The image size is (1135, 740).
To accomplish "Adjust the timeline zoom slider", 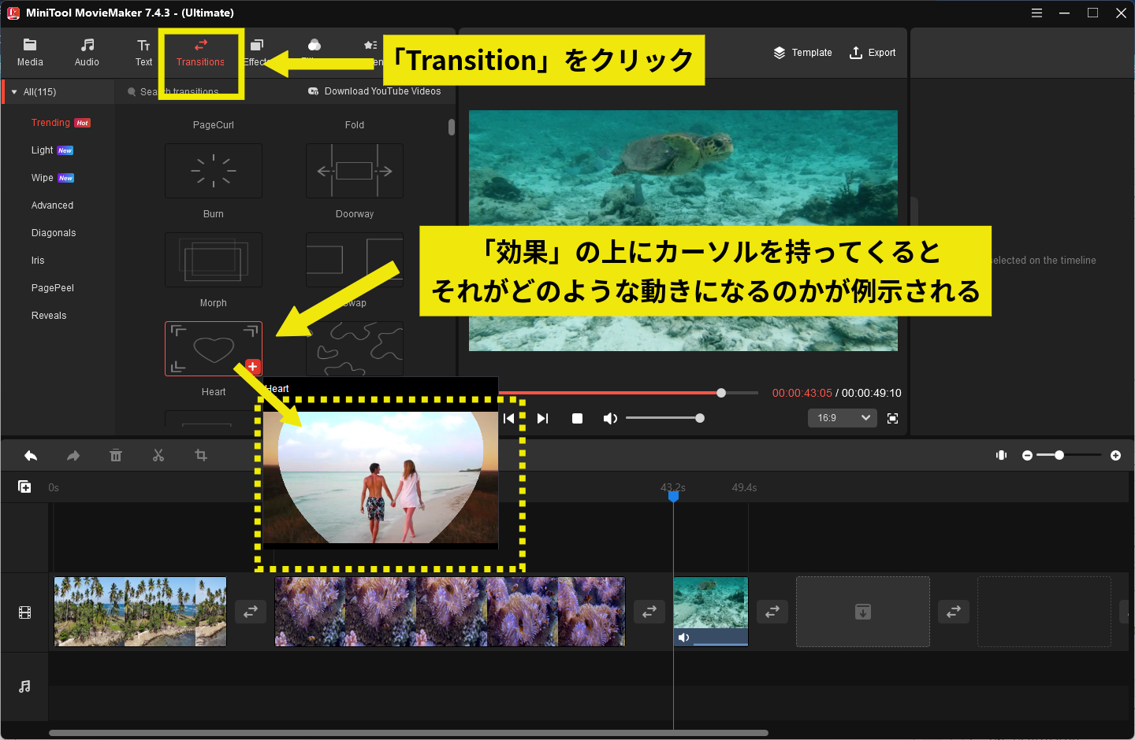I will pos(1069,455).
